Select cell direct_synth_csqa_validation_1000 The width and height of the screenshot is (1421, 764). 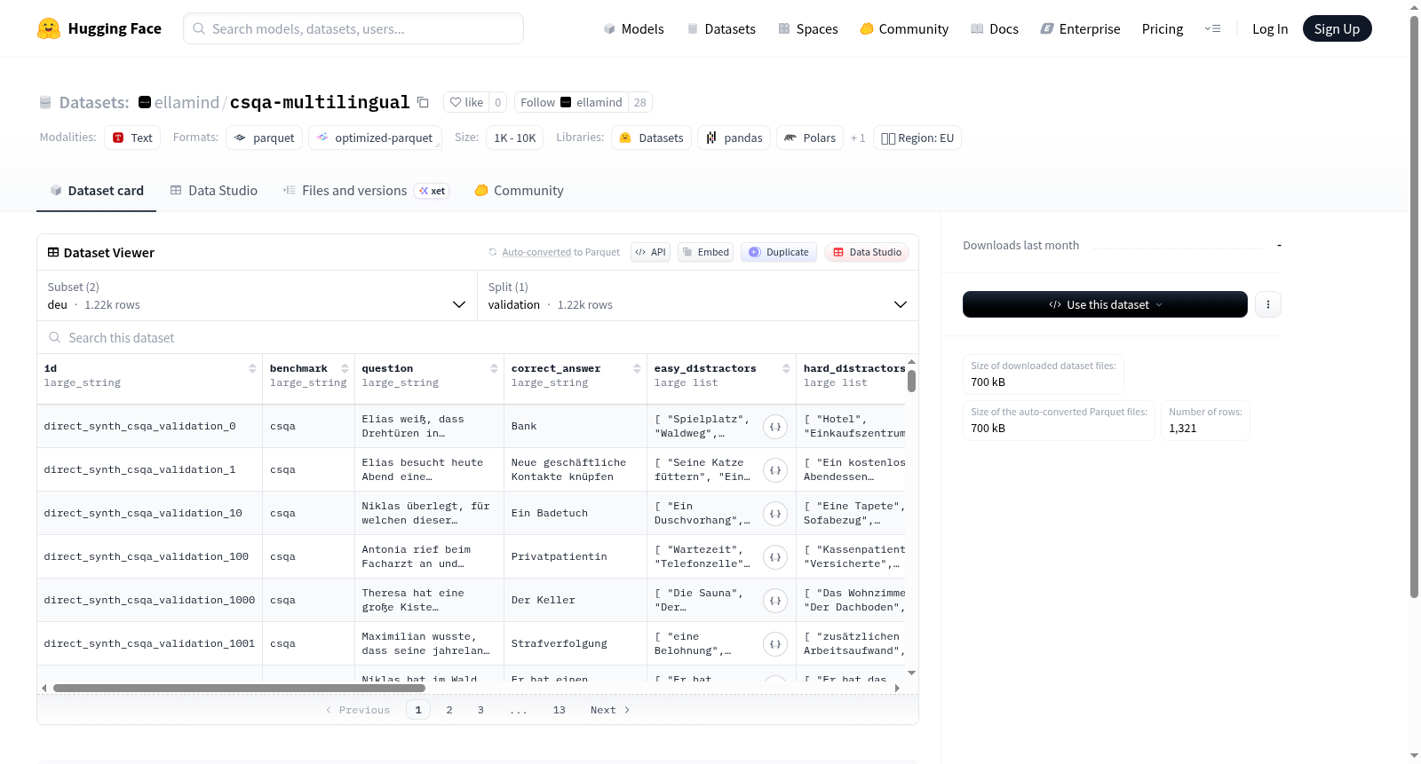(x=149, y=601)
